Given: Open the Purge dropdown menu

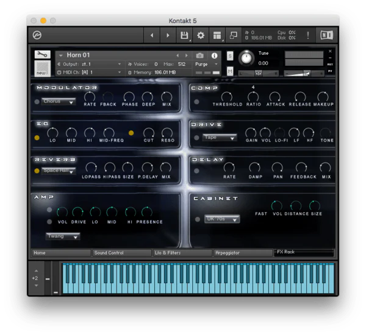Looking at the screenshot, I should pyautogui.click(x=206, y=64).
